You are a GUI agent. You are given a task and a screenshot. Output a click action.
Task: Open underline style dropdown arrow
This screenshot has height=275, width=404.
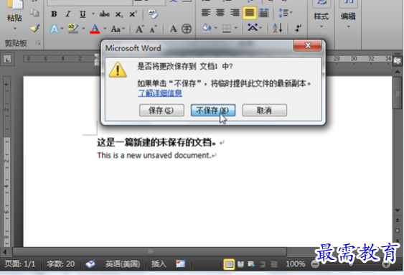pos(93,14)
